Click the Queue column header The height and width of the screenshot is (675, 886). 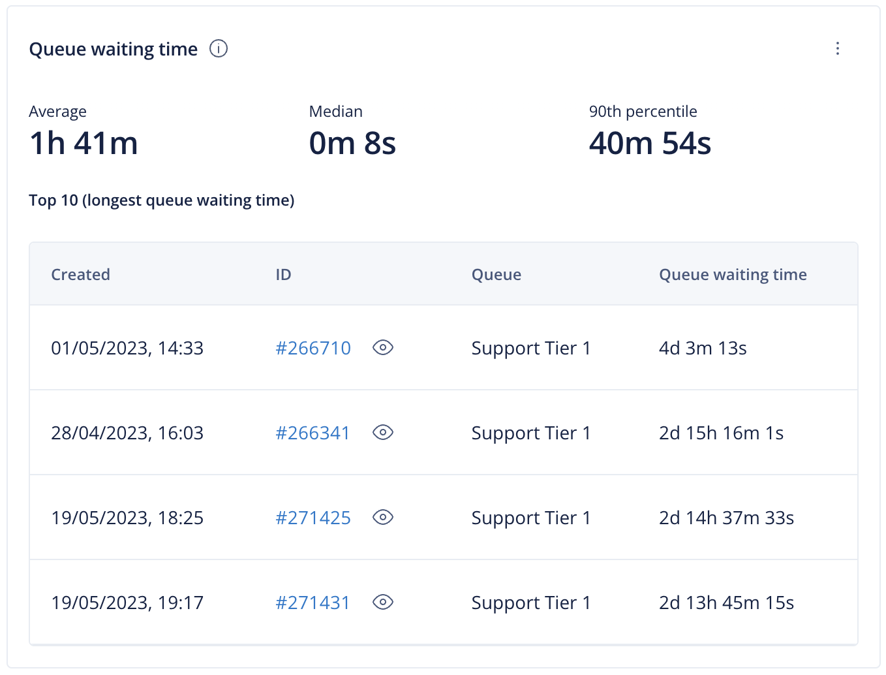coord(496,275)
